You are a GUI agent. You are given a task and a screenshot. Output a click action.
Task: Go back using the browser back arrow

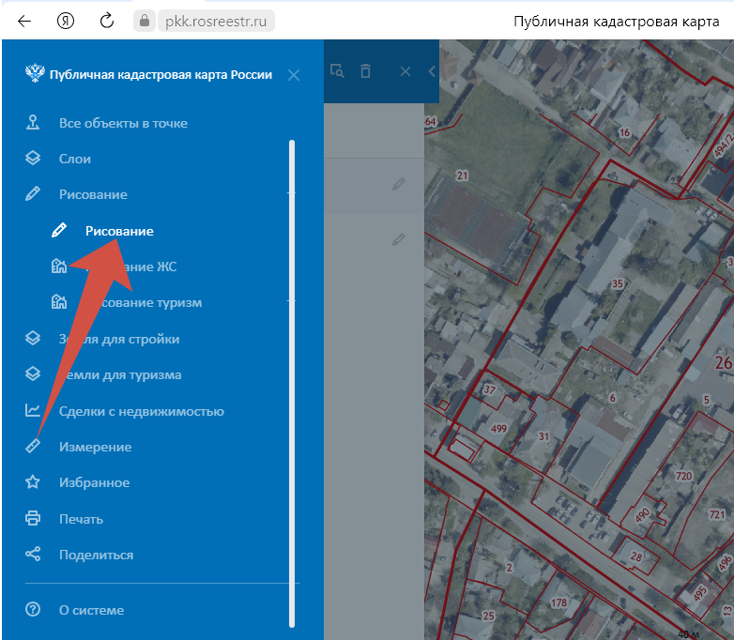(24, 21)
